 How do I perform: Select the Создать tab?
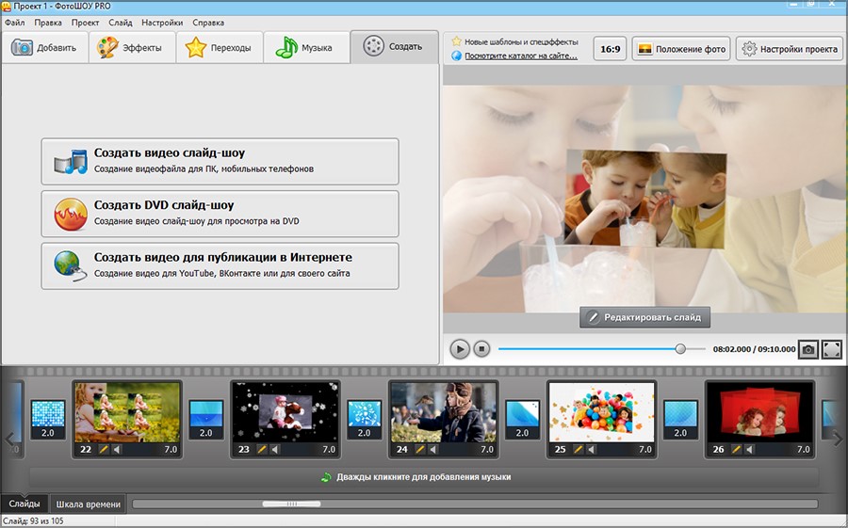[x=394, y=47]
